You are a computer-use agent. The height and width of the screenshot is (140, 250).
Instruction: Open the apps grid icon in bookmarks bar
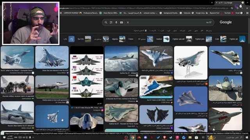tap(247, 13)
